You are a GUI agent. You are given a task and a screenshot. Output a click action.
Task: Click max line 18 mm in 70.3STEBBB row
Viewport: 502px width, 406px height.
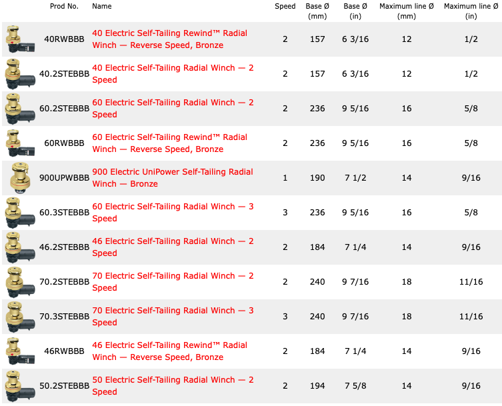407,317
